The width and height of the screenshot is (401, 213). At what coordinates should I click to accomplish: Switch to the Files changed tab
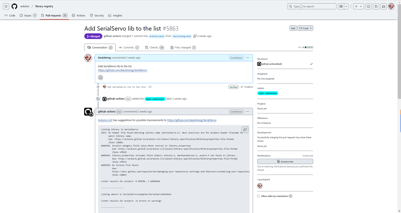[x=183, y=48]
